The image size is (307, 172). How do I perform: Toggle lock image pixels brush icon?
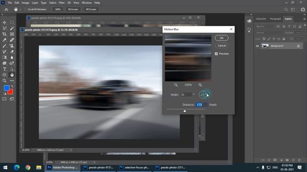click(x=269, y=39)
